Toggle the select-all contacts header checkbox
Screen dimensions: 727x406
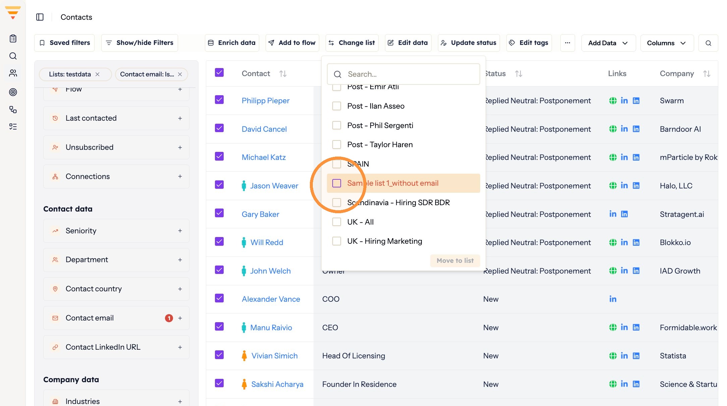coord(219,72)
